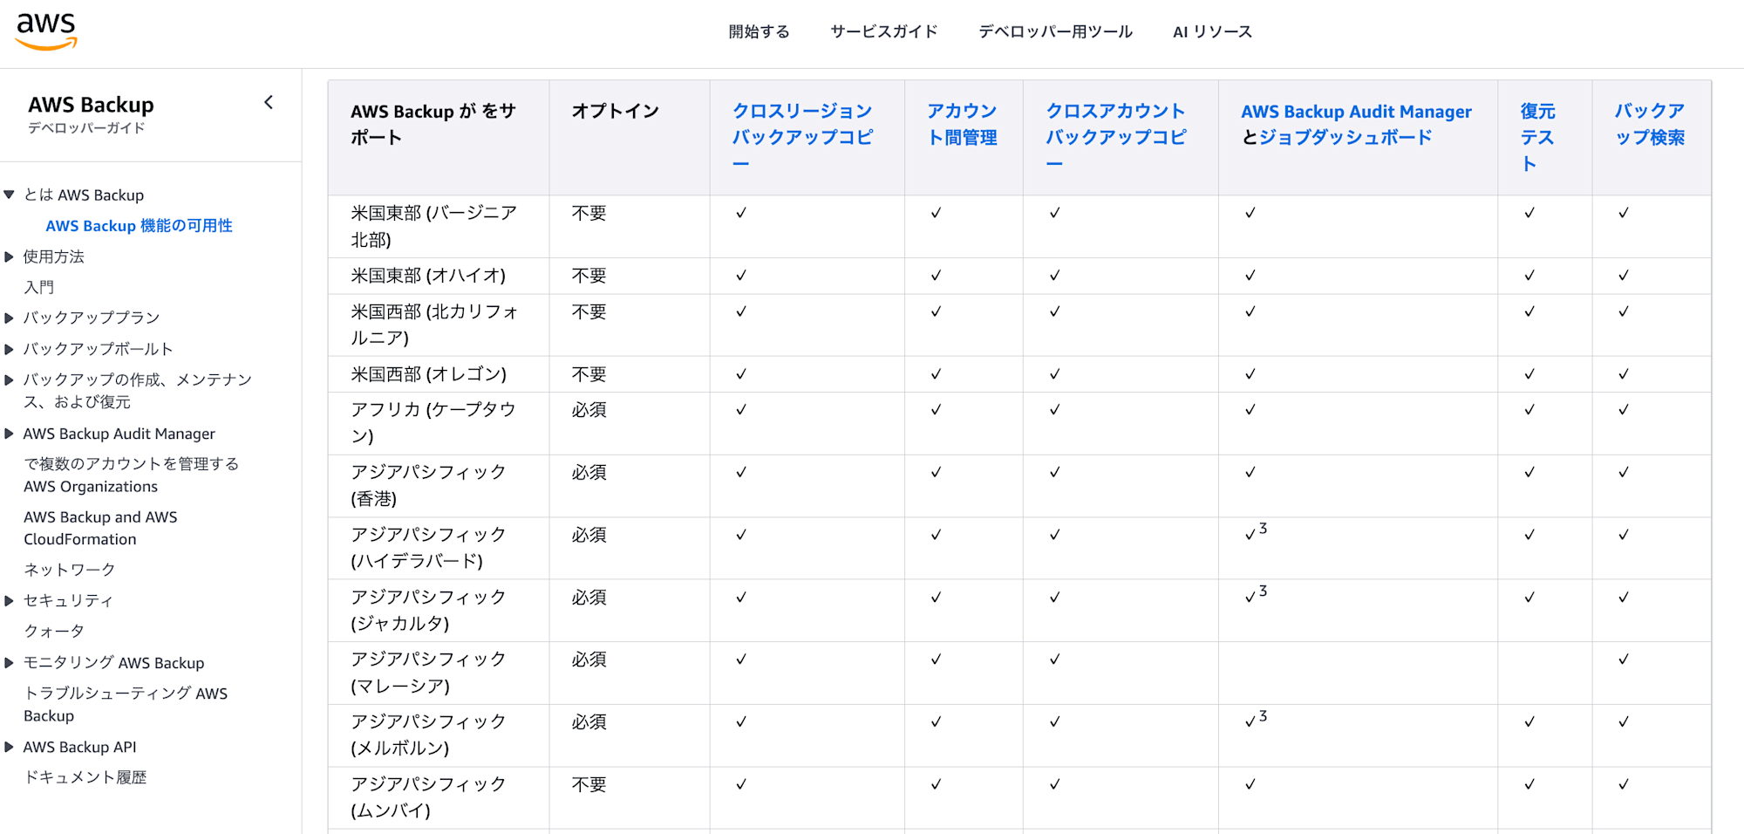Click footnote 3 in the メルボルン row
The width and height of the screenshot is (1744, 834).
(1263, 716)
